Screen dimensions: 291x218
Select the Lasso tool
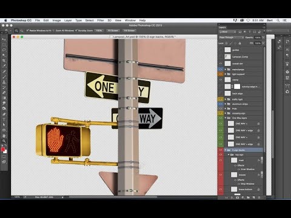point(4,50)
